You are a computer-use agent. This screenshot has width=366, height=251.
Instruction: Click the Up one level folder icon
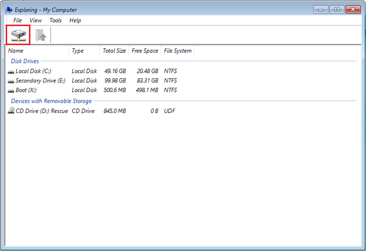(40, 35)
